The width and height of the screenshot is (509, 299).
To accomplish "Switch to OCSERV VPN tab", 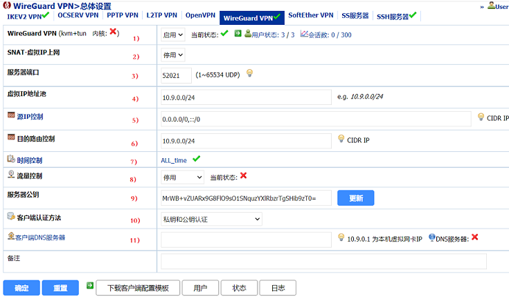I will point(78,15).
